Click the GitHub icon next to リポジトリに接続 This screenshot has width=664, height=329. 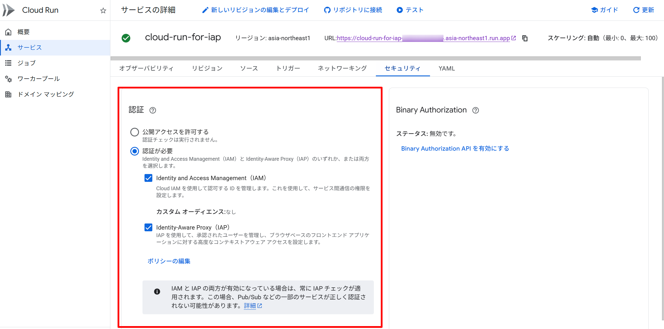[327, 10]
